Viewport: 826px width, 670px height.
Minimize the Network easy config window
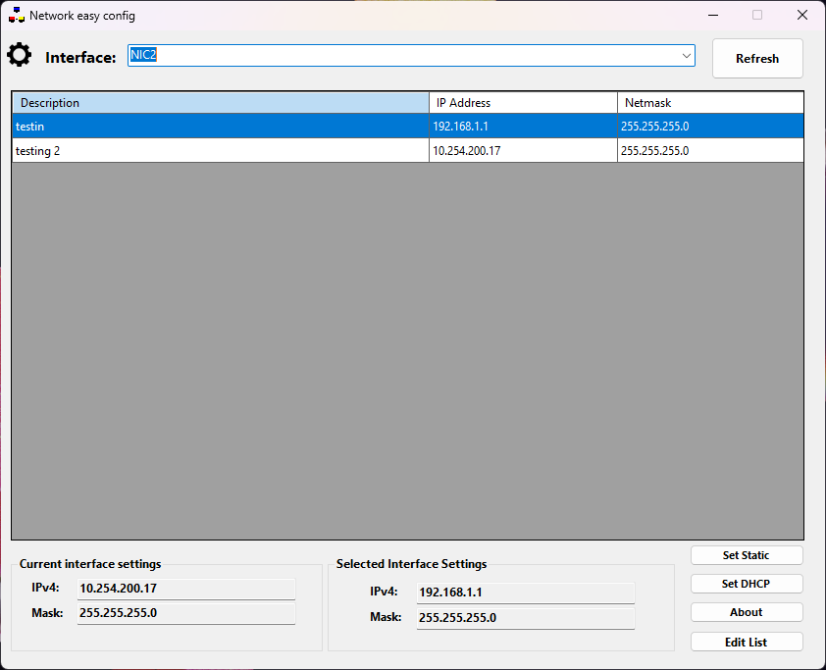pyautogui.click(x=713, y=16)
